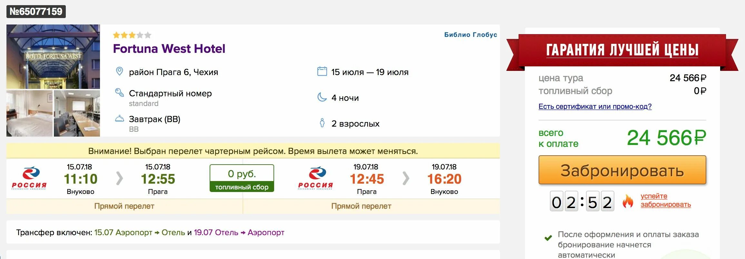
Task: Click the calendar dates icon
Action: tap(322, 71)
